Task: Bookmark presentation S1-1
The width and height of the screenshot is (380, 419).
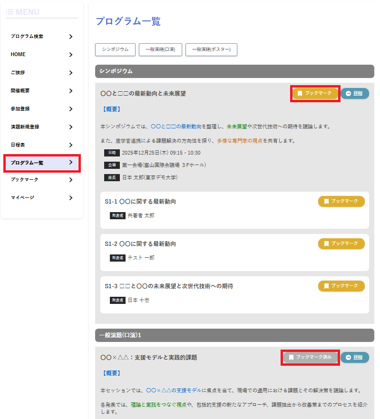Action: point(341,201)
